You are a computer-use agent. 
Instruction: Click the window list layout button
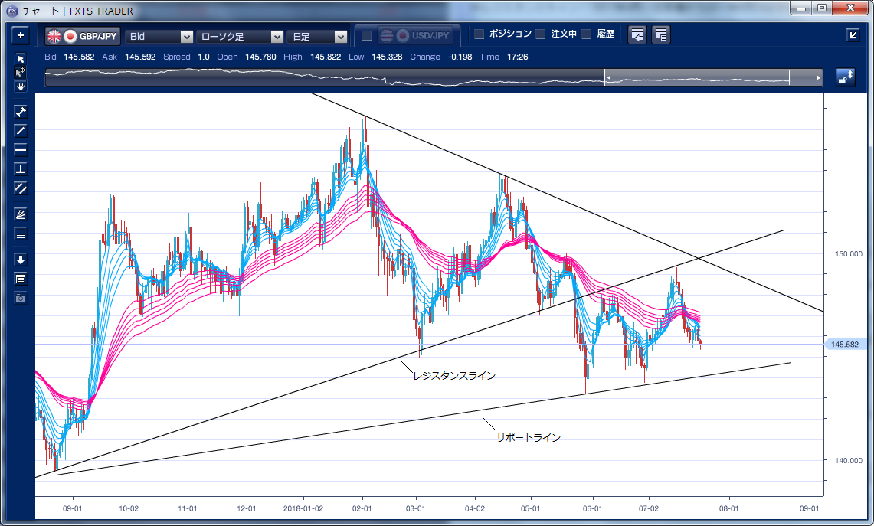(660, 35)
